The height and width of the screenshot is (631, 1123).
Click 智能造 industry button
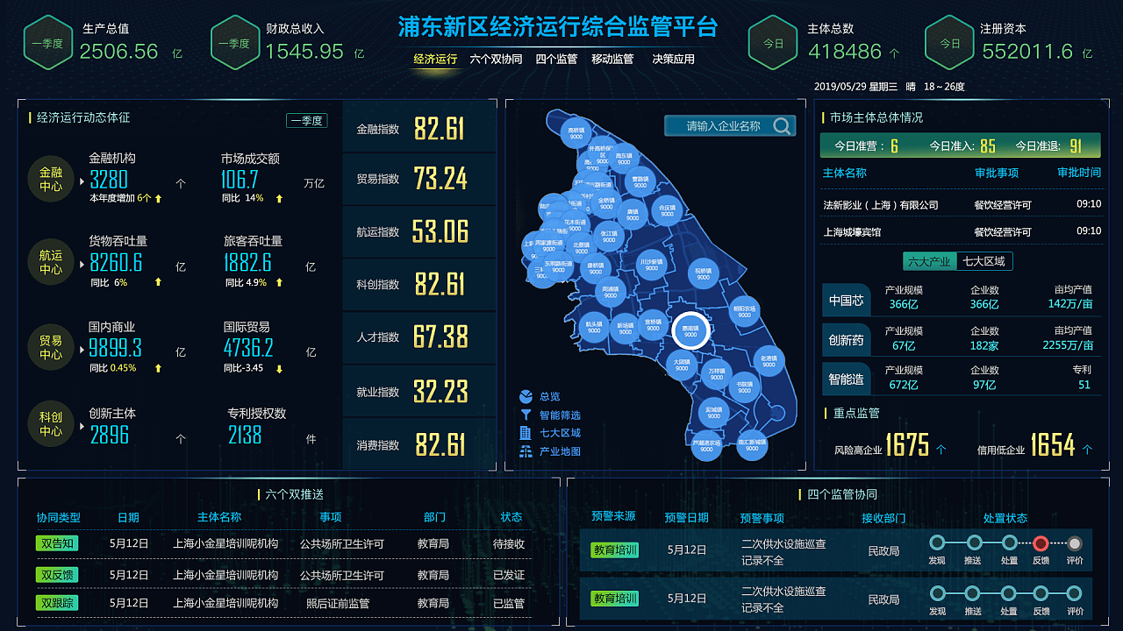[847, 379]
